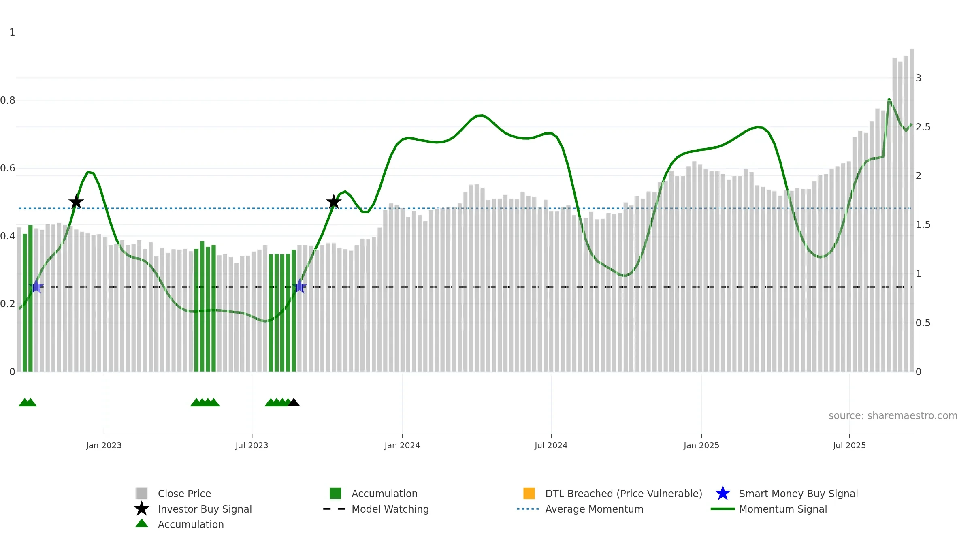Click the blue Smart Money Buy Signal legend star
This screenshot has height=547, width=972.
point(723,493)
